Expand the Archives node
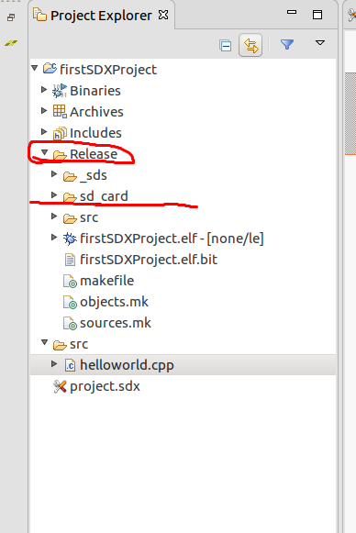The width and height of the screenshot is (356, 533). 44,110
